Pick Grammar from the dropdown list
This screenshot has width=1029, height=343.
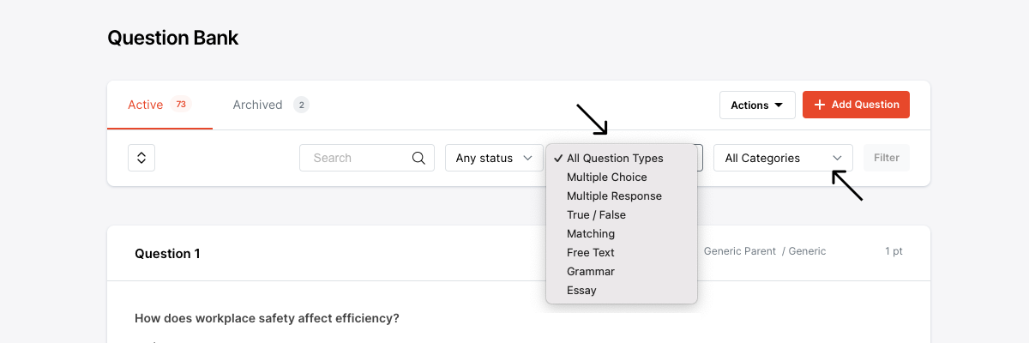[x=591, y=271]
